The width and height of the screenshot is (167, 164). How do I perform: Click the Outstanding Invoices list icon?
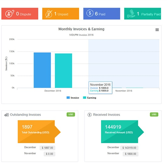(x=7, y=115)
